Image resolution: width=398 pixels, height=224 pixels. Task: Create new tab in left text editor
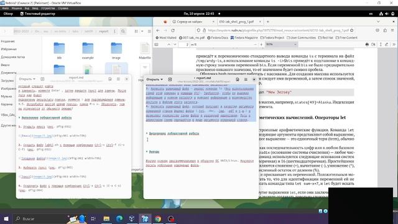tap(42, 79)
